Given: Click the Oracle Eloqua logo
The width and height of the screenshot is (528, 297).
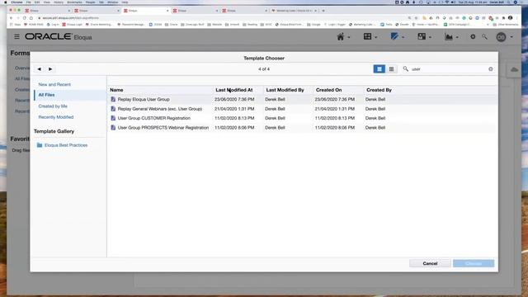Looking at the screenshot, I should pos(59,36).
